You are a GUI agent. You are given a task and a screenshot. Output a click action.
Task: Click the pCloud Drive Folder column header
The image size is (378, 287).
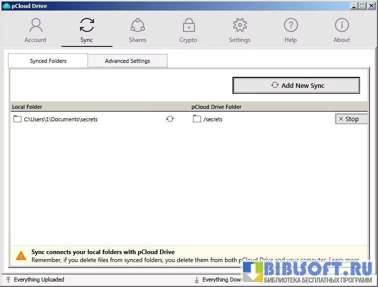pyautogui.click(x=216, y=107)
